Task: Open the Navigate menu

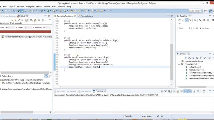Action: [30, 7]
